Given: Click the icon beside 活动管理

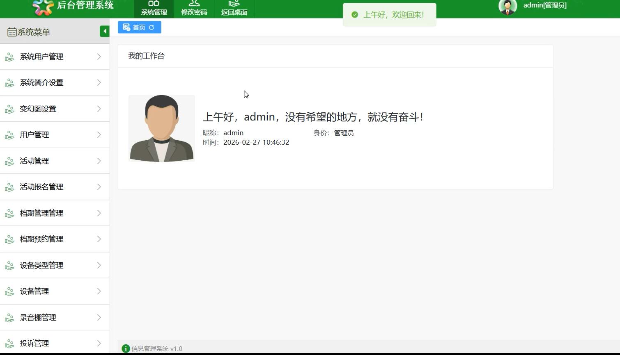Looking at the screenshot, I should click(x=9, y=161).
